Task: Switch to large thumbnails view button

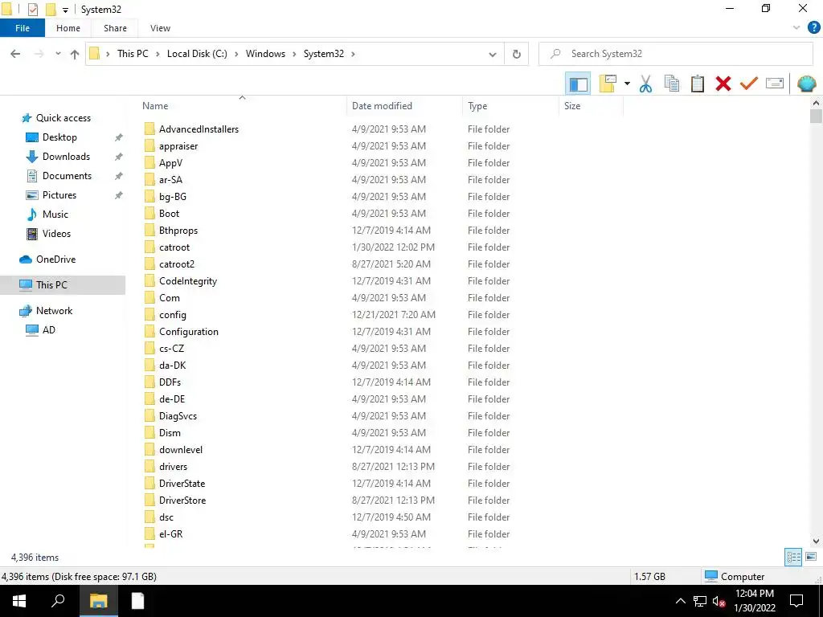Action: (811, 557)
